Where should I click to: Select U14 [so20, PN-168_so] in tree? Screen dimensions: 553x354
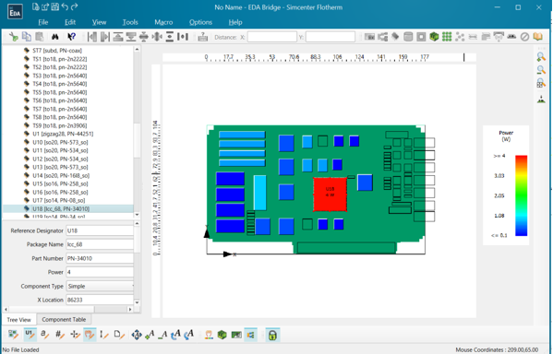tap(61, 175)
